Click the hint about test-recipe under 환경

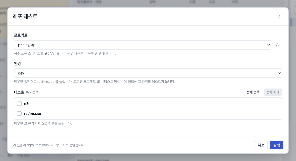(x=94, y=82)
